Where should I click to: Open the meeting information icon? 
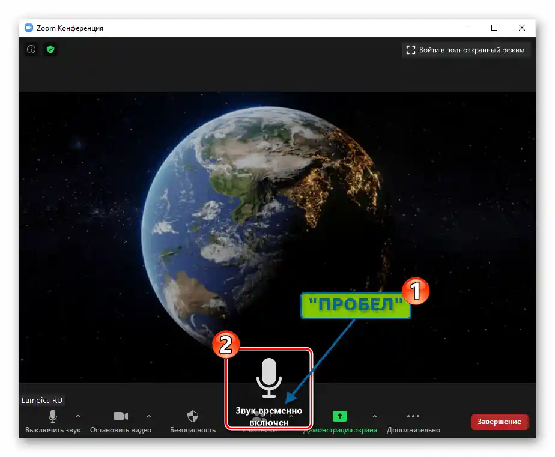click(x=31, y=49)
